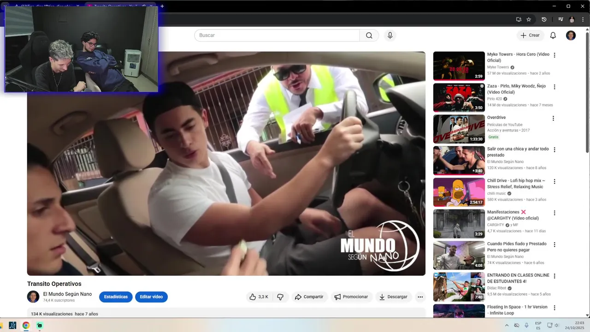Viewport: 590px width, 332px height.
Task: Click Dídac Ribot channel name
Action: pyautogui.click(x=497, y=288)
